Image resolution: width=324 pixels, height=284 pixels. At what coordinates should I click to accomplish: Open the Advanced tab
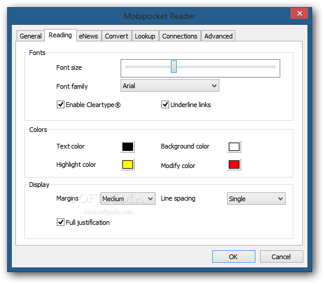tap(218, 36)
